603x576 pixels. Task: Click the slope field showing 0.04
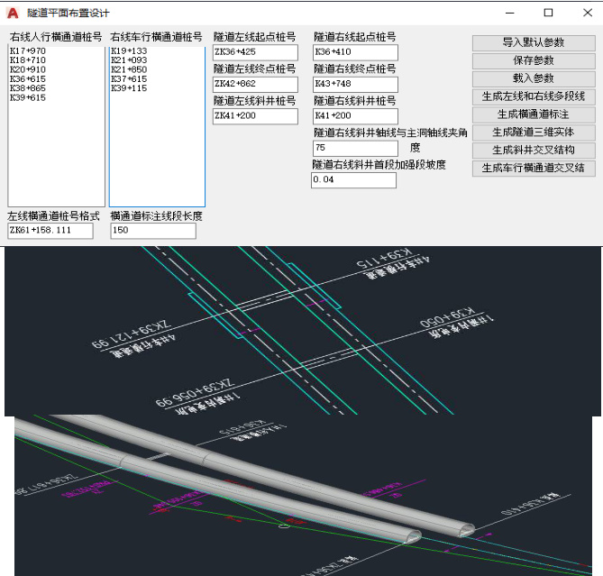pos(353,180)
